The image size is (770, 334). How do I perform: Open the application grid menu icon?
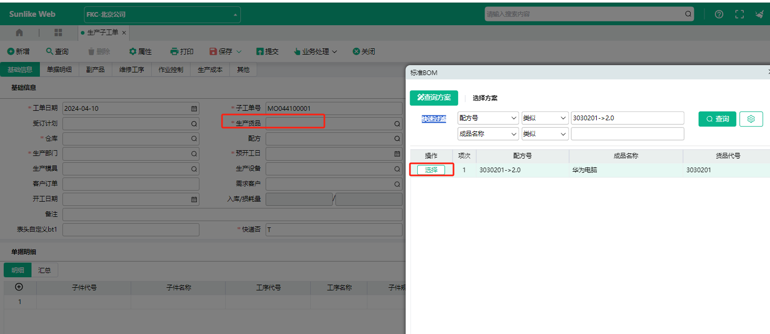[x=58, y=33]
